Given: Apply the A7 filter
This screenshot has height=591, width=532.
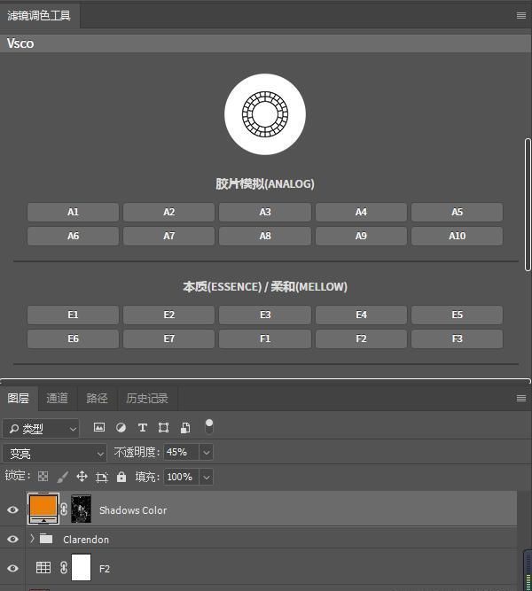Looking at the screenshot, I should (x=168, y=236).
